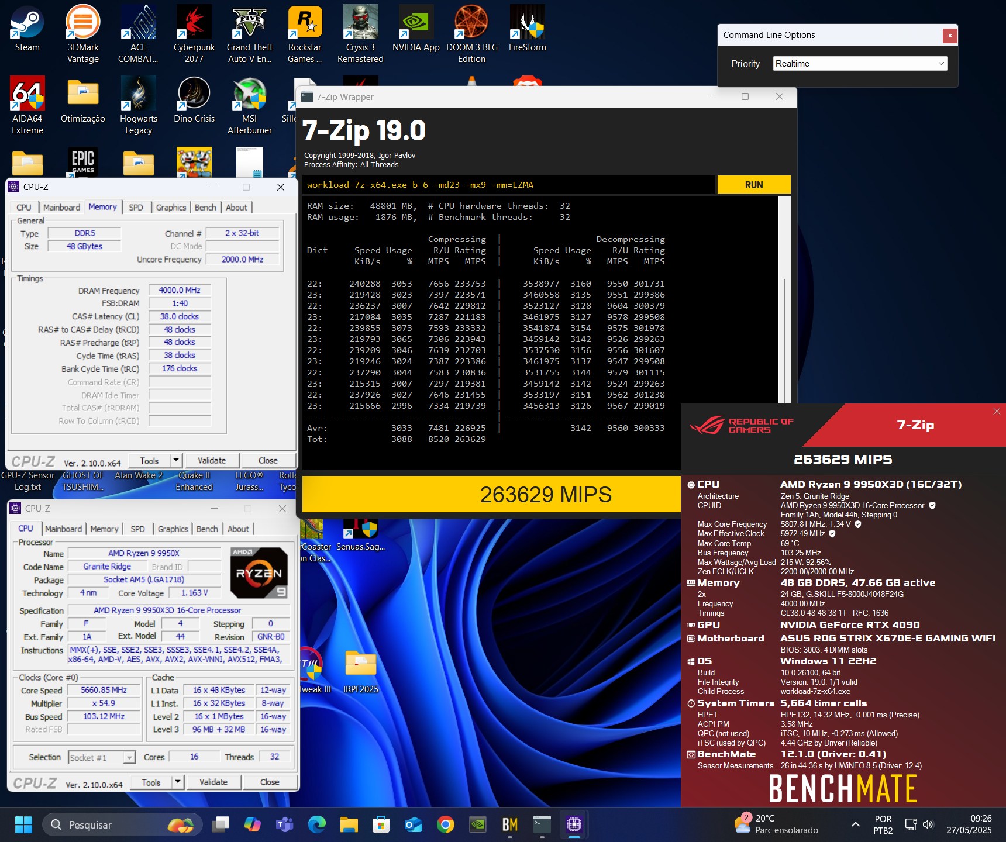
Task: Open the FireStorm desktop shortcut
Action: coord(527,28)
